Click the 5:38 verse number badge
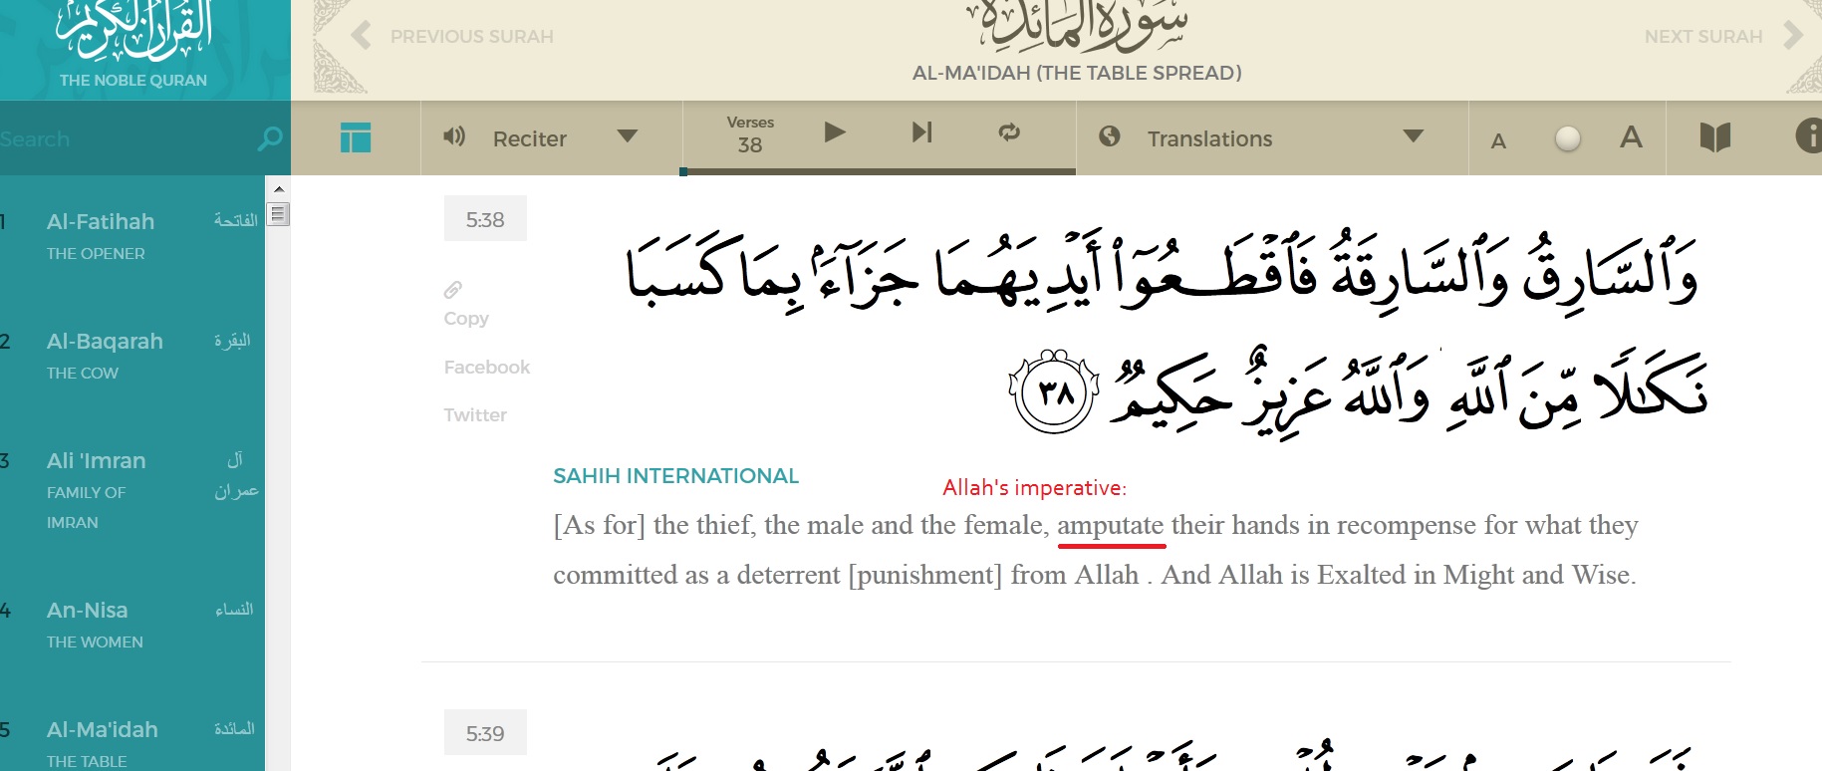The width and height of the screenshot is (1822, 771). [485, 219]
